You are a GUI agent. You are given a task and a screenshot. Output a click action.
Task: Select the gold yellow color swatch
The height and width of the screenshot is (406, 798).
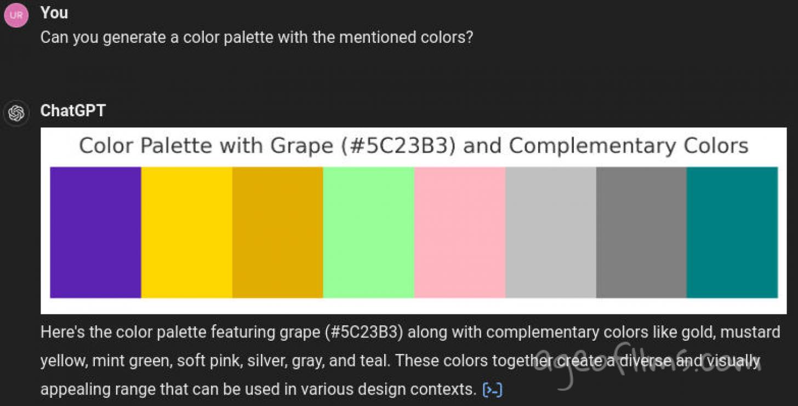186,232
